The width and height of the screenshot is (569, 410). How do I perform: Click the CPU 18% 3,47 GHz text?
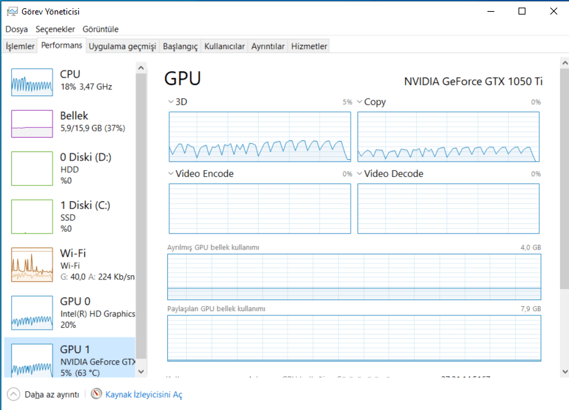(x=86, y=86)
